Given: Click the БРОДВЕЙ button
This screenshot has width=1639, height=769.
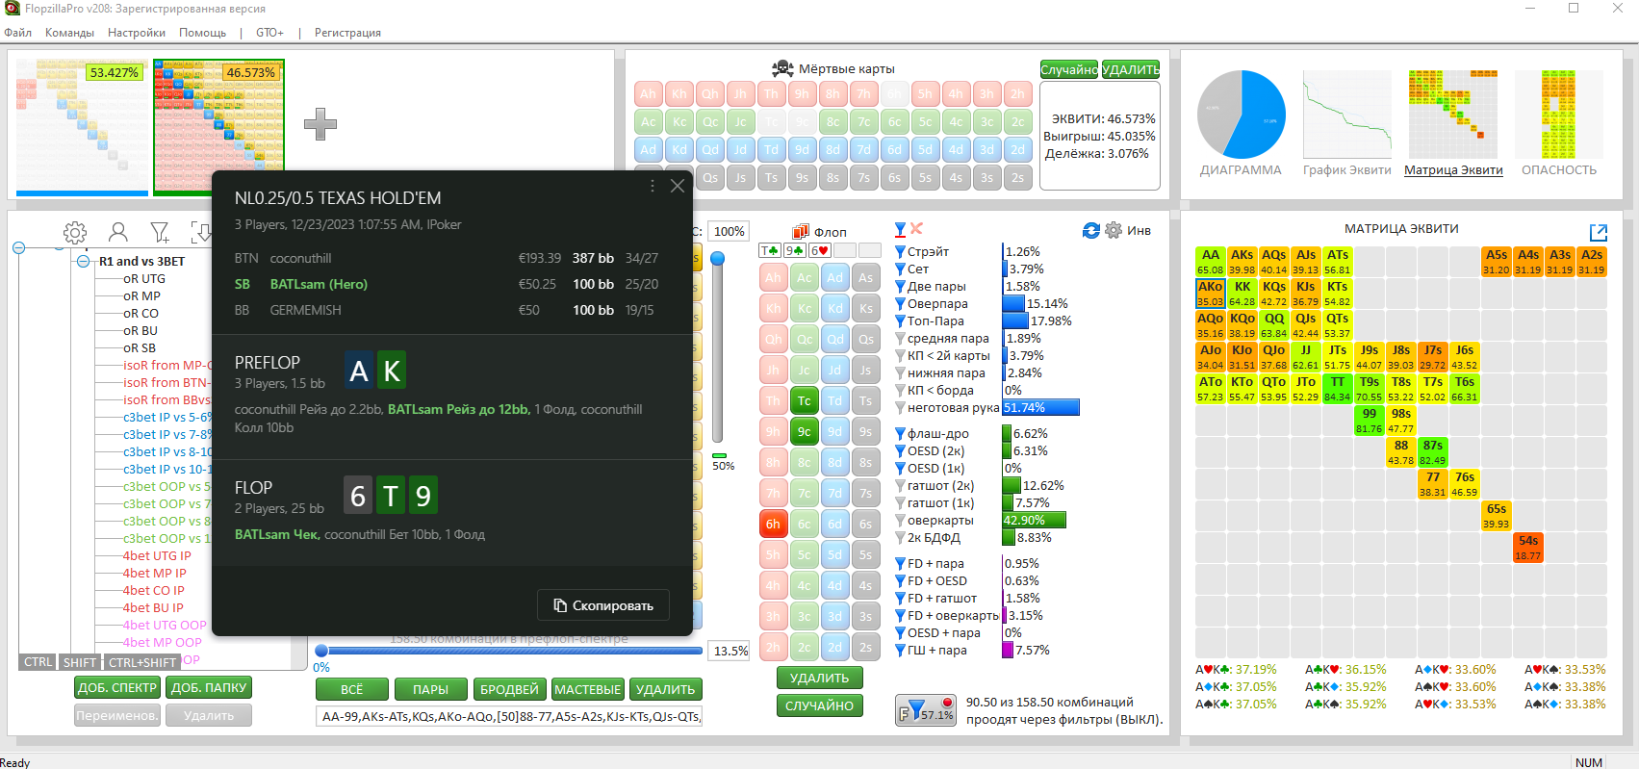Looking at the screenshot, I should tap(509, 689).
